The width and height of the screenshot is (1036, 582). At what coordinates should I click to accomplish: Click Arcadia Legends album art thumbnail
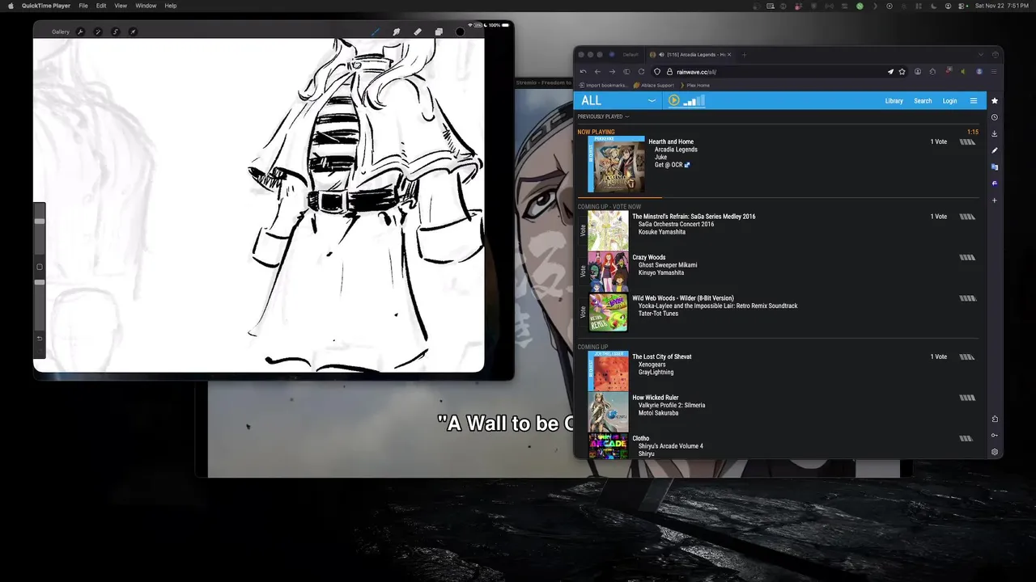tap(616, 164)
